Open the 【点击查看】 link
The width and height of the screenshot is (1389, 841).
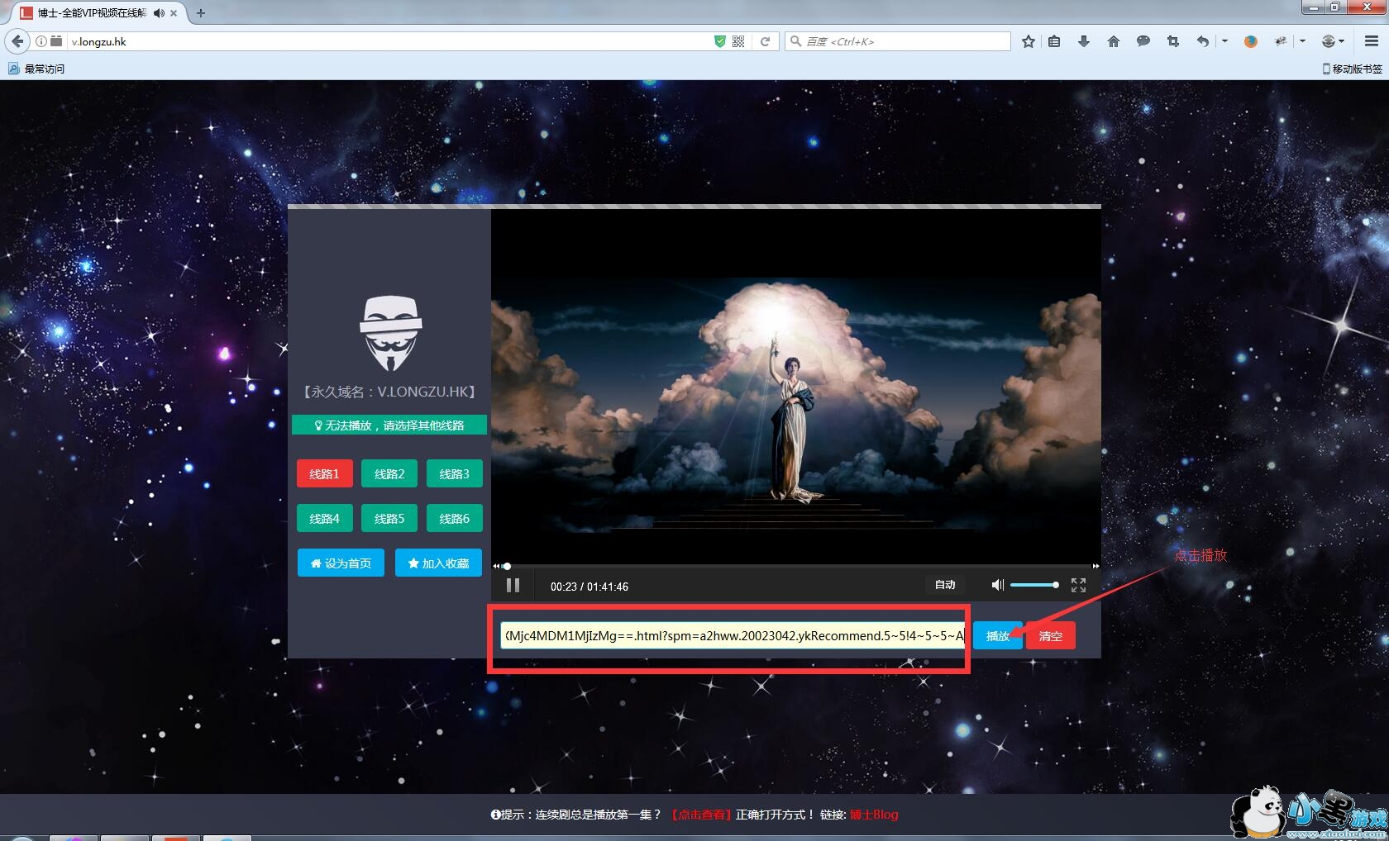700,815
